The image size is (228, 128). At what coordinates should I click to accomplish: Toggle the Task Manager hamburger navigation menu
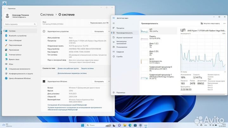click(x=114, y=23)
